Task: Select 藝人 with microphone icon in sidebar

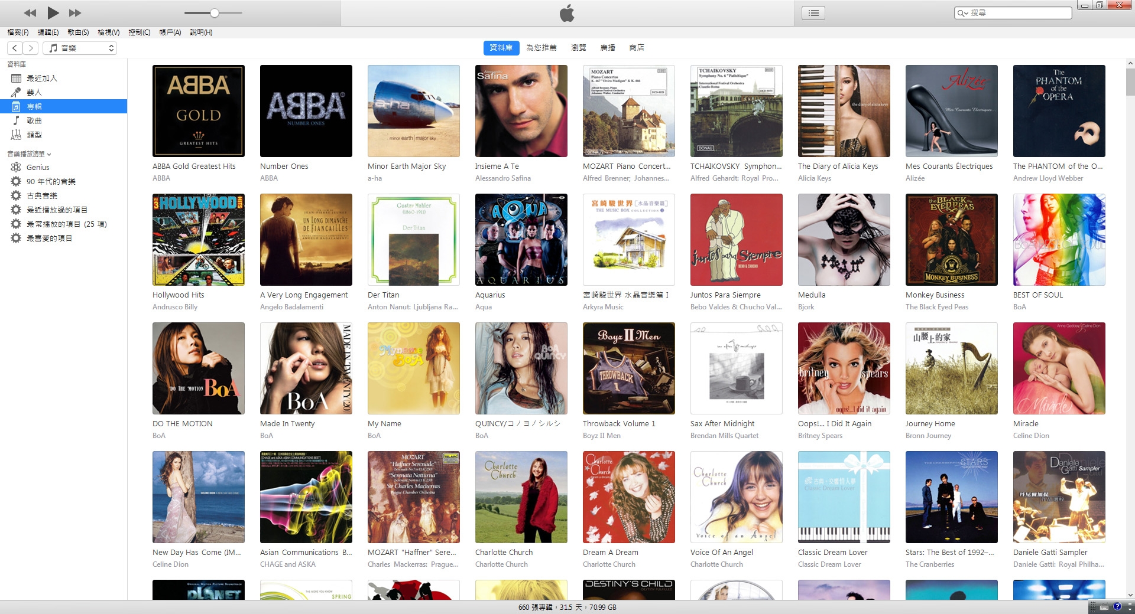Action: (63, 92)
